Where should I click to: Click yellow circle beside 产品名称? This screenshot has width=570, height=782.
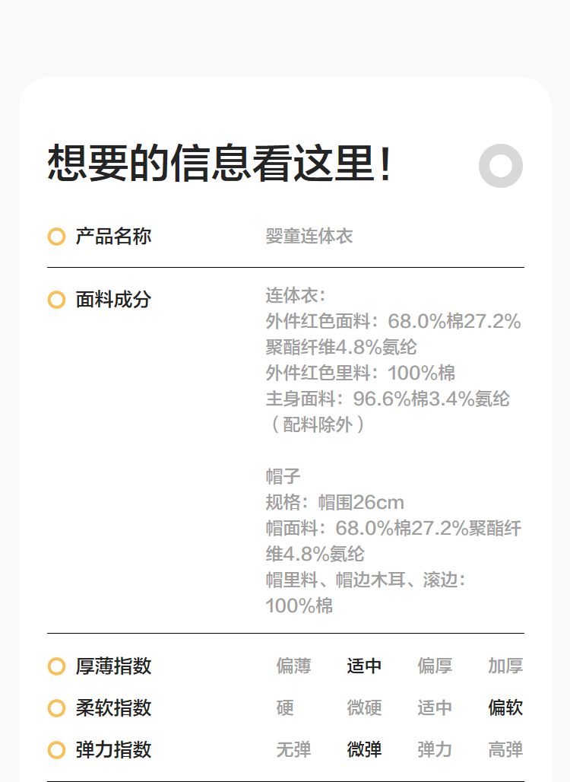point(56,237)
